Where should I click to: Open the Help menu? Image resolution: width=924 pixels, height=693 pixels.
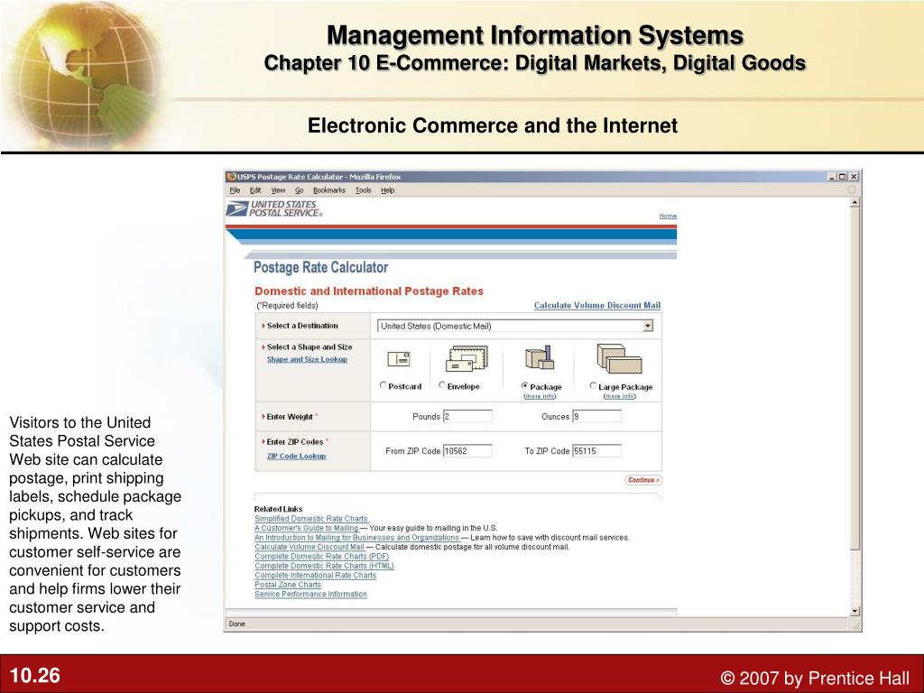[387, 190]
